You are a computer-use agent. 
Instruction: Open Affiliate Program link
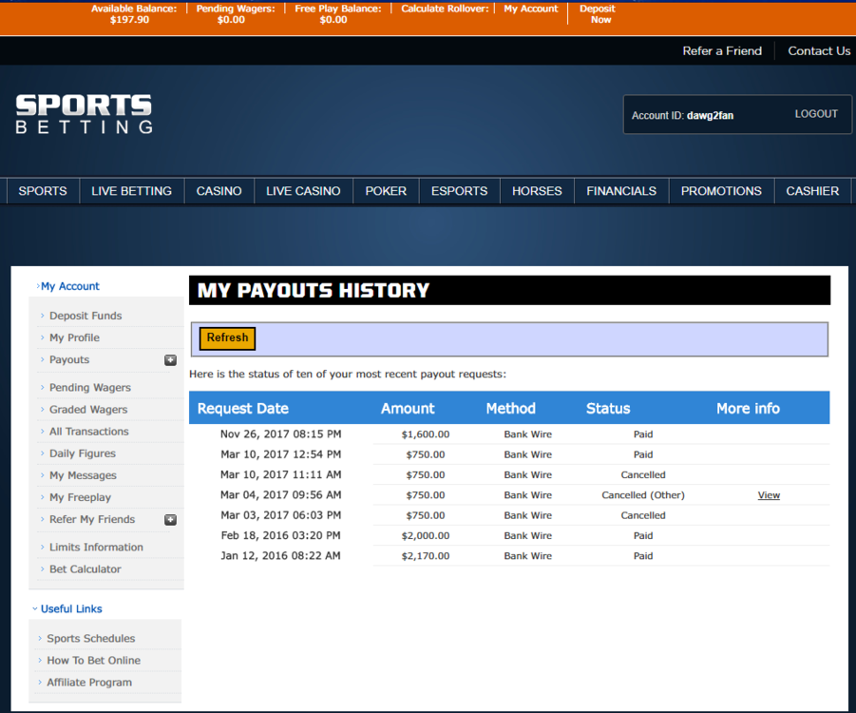[89, 683]
